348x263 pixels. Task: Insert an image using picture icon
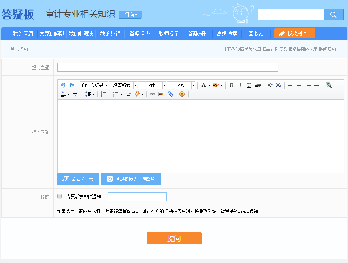[x=161, y=94]
